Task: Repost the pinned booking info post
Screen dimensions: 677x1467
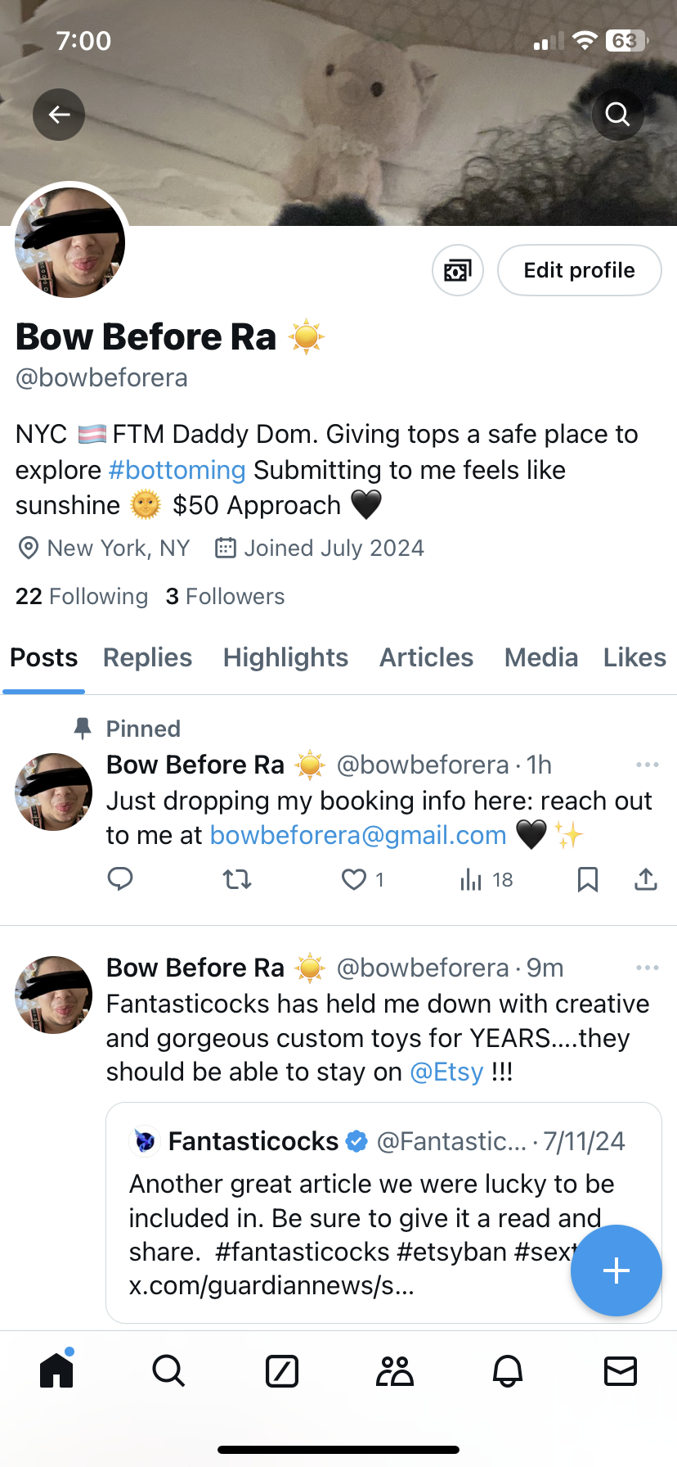Action: [237, 880]
